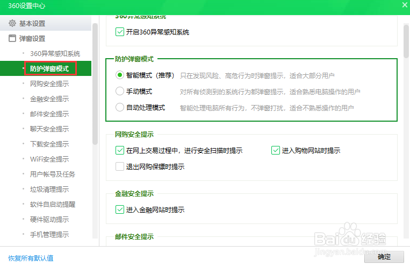The height and width of the screenshot is (266, 410).
Task: Open 手机管理提示 in sidebar
Action: tap(49, 234)
